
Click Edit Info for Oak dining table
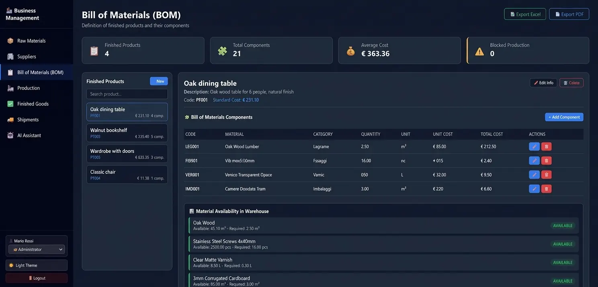click(x=543, y=83)
